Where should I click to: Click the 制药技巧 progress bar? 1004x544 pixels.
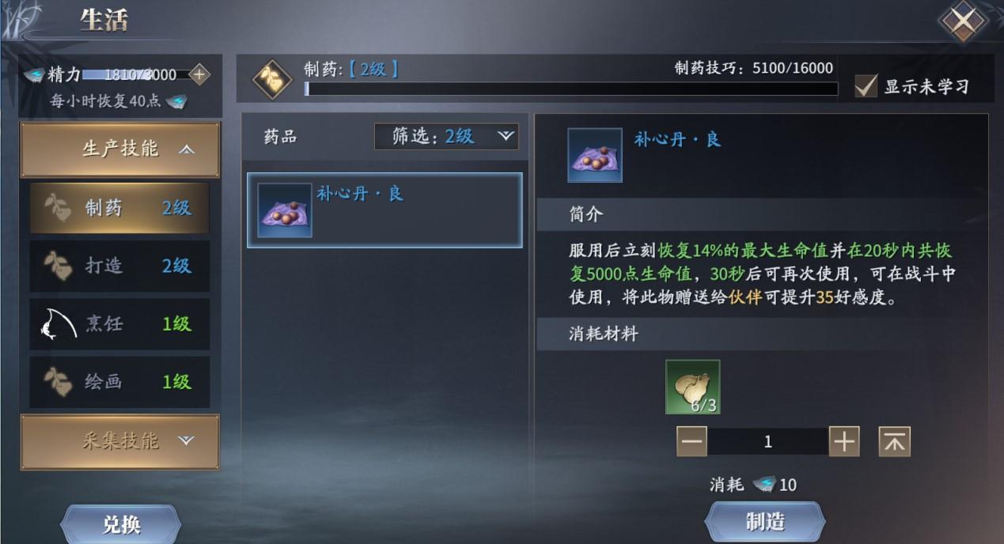[x=570, y=89]
